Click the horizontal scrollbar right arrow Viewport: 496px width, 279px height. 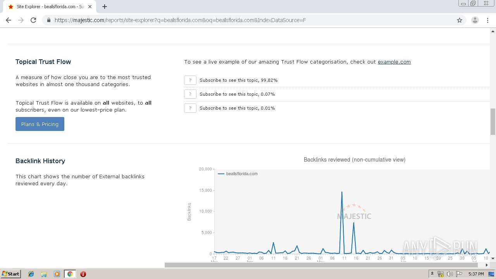tap(487, 265)
